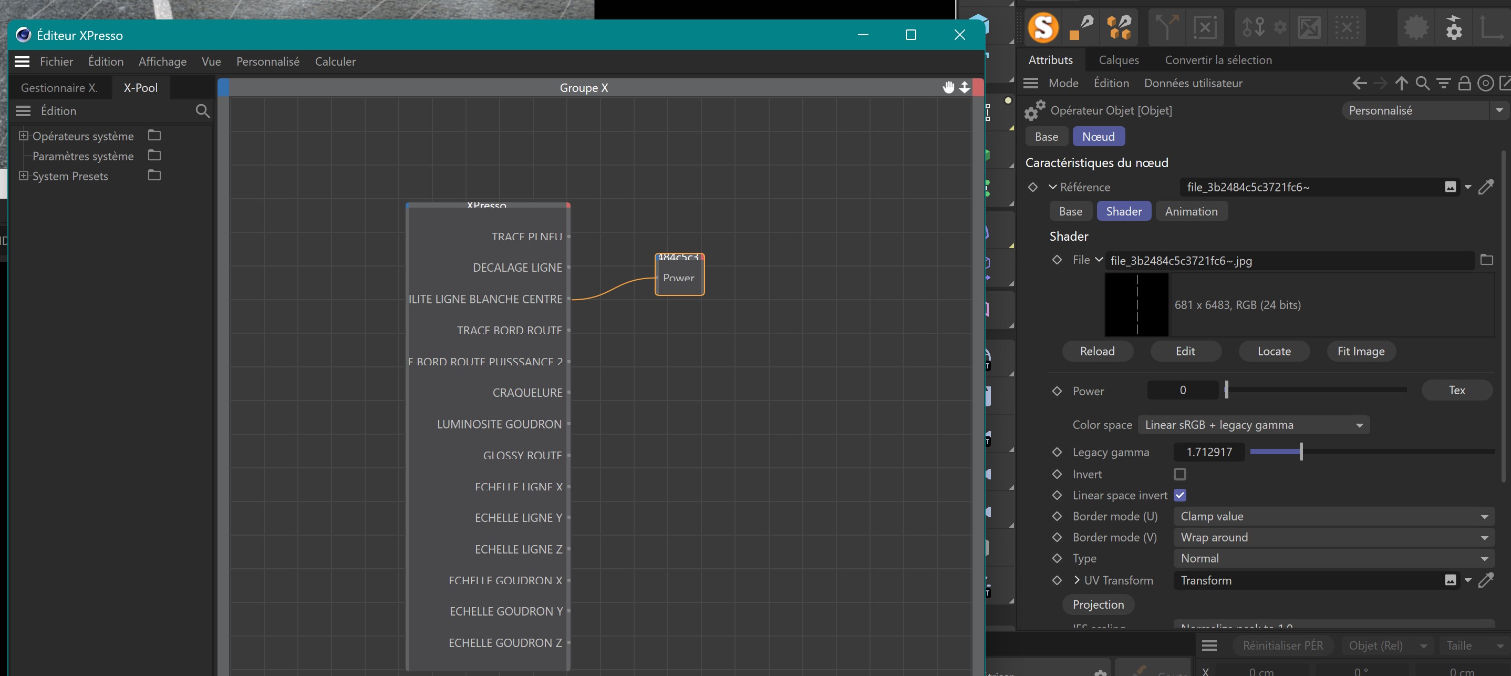Screen dimensions: 1511x676
Task: Click the zoom arrows icon in Groupe X header
Action: [964, 88]
